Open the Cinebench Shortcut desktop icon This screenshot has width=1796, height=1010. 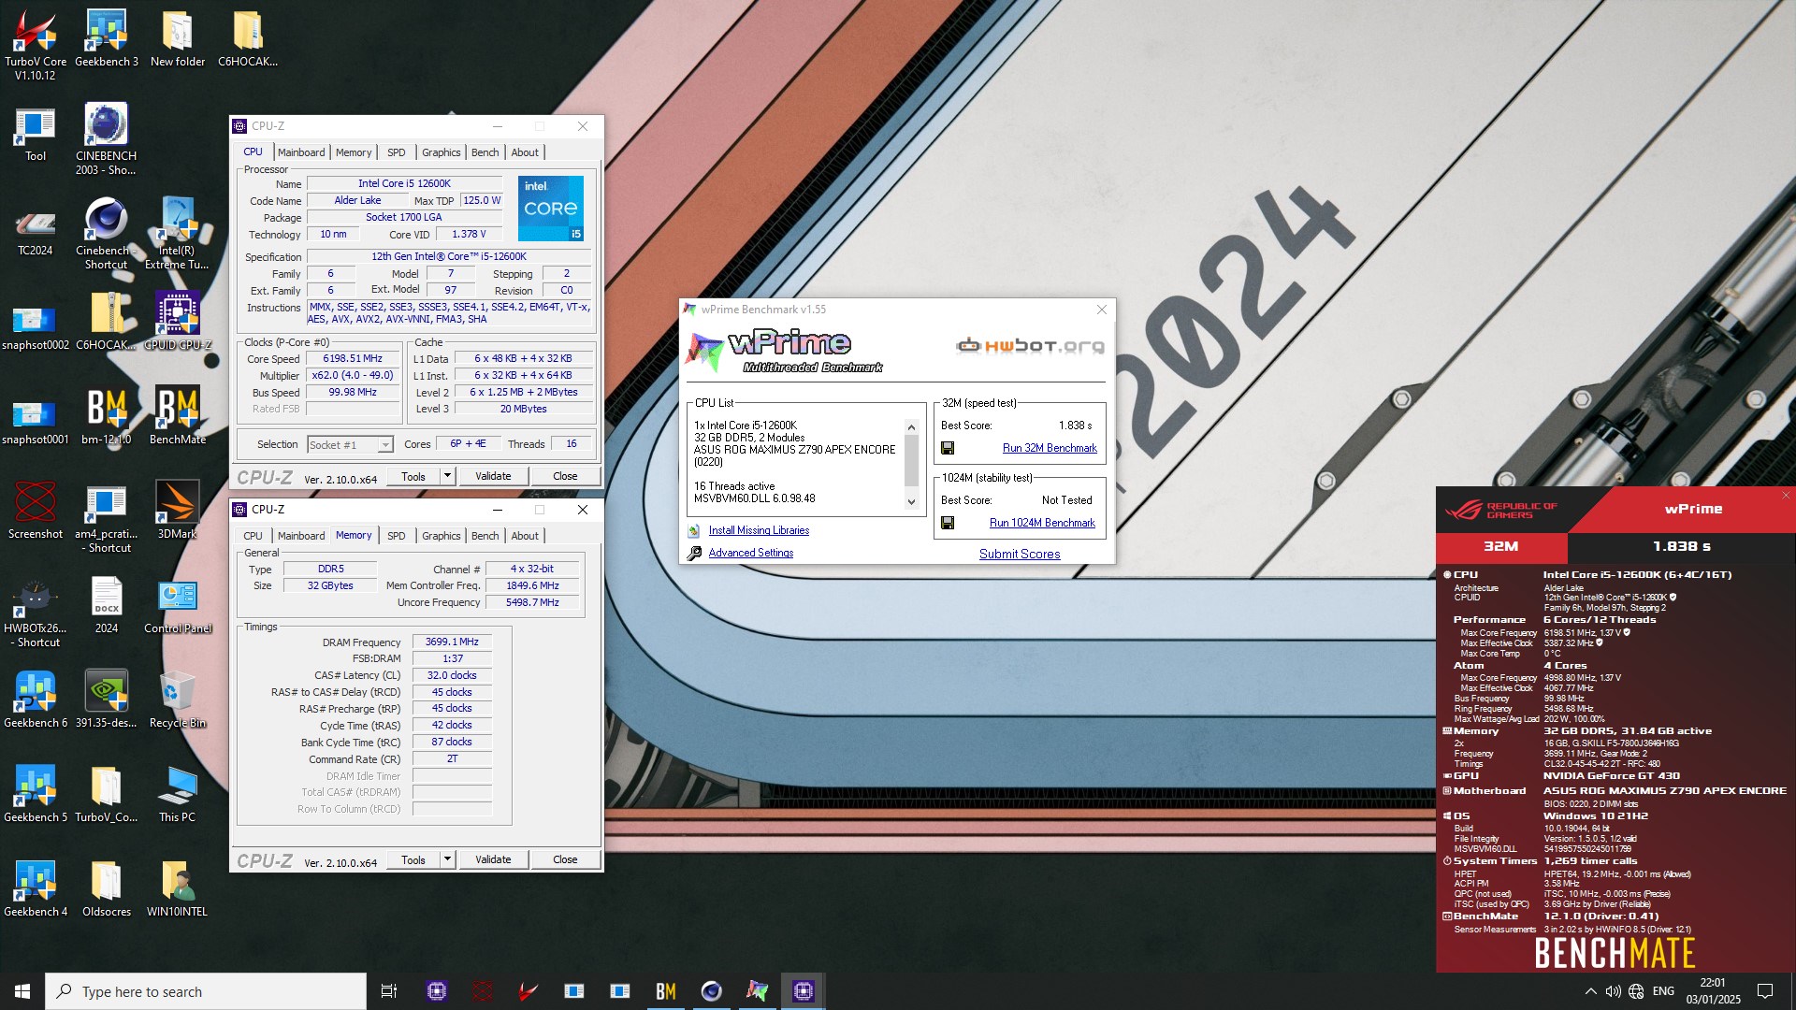[x=107, y=234]
